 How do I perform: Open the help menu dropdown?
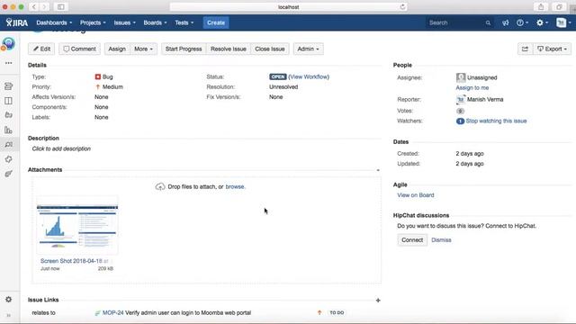click(522, 22)
